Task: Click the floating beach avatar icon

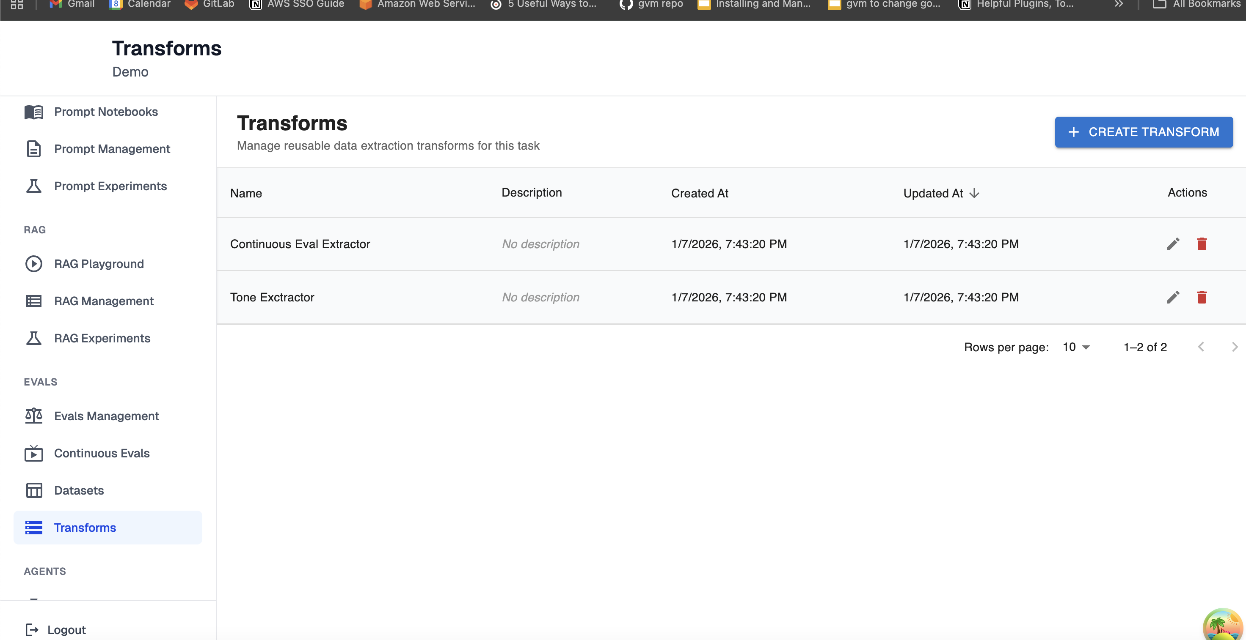Action: tap(1222, 626)
